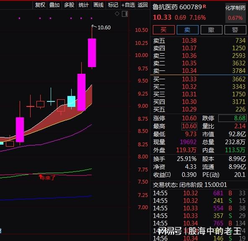Screen dimensions: 248x241
Task: Select the 叠加 toolbar item
Action: [x=54, y=5]
